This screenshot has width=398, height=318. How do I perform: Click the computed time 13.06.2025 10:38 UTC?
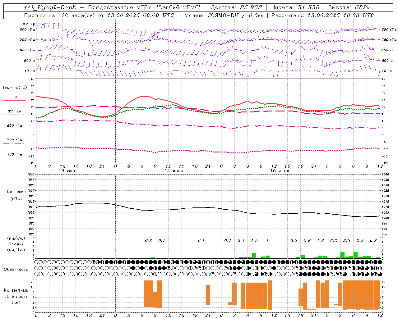[341, 15]
